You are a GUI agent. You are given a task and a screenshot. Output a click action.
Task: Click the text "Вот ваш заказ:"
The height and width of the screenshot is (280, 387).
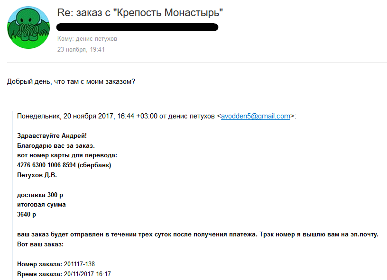coord(40,244)
